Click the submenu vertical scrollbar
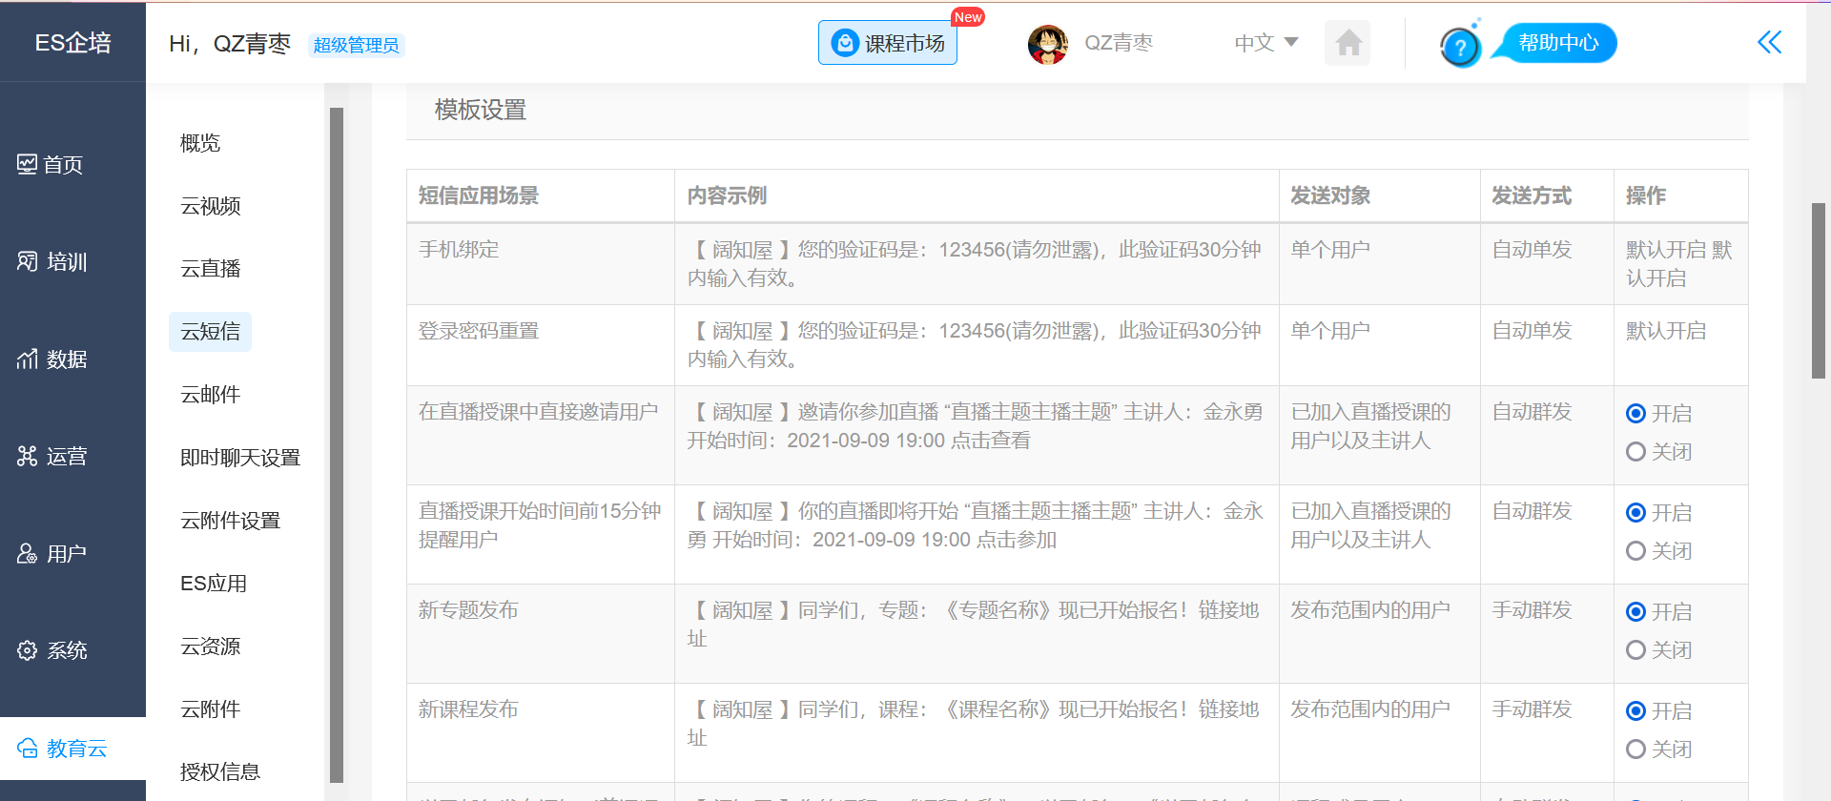This screenshot has width=1831, height=801. click(x=336, y=445)
